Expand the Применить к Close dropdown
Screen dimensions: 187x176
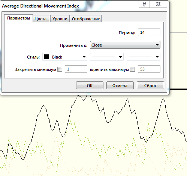(125, 45)
